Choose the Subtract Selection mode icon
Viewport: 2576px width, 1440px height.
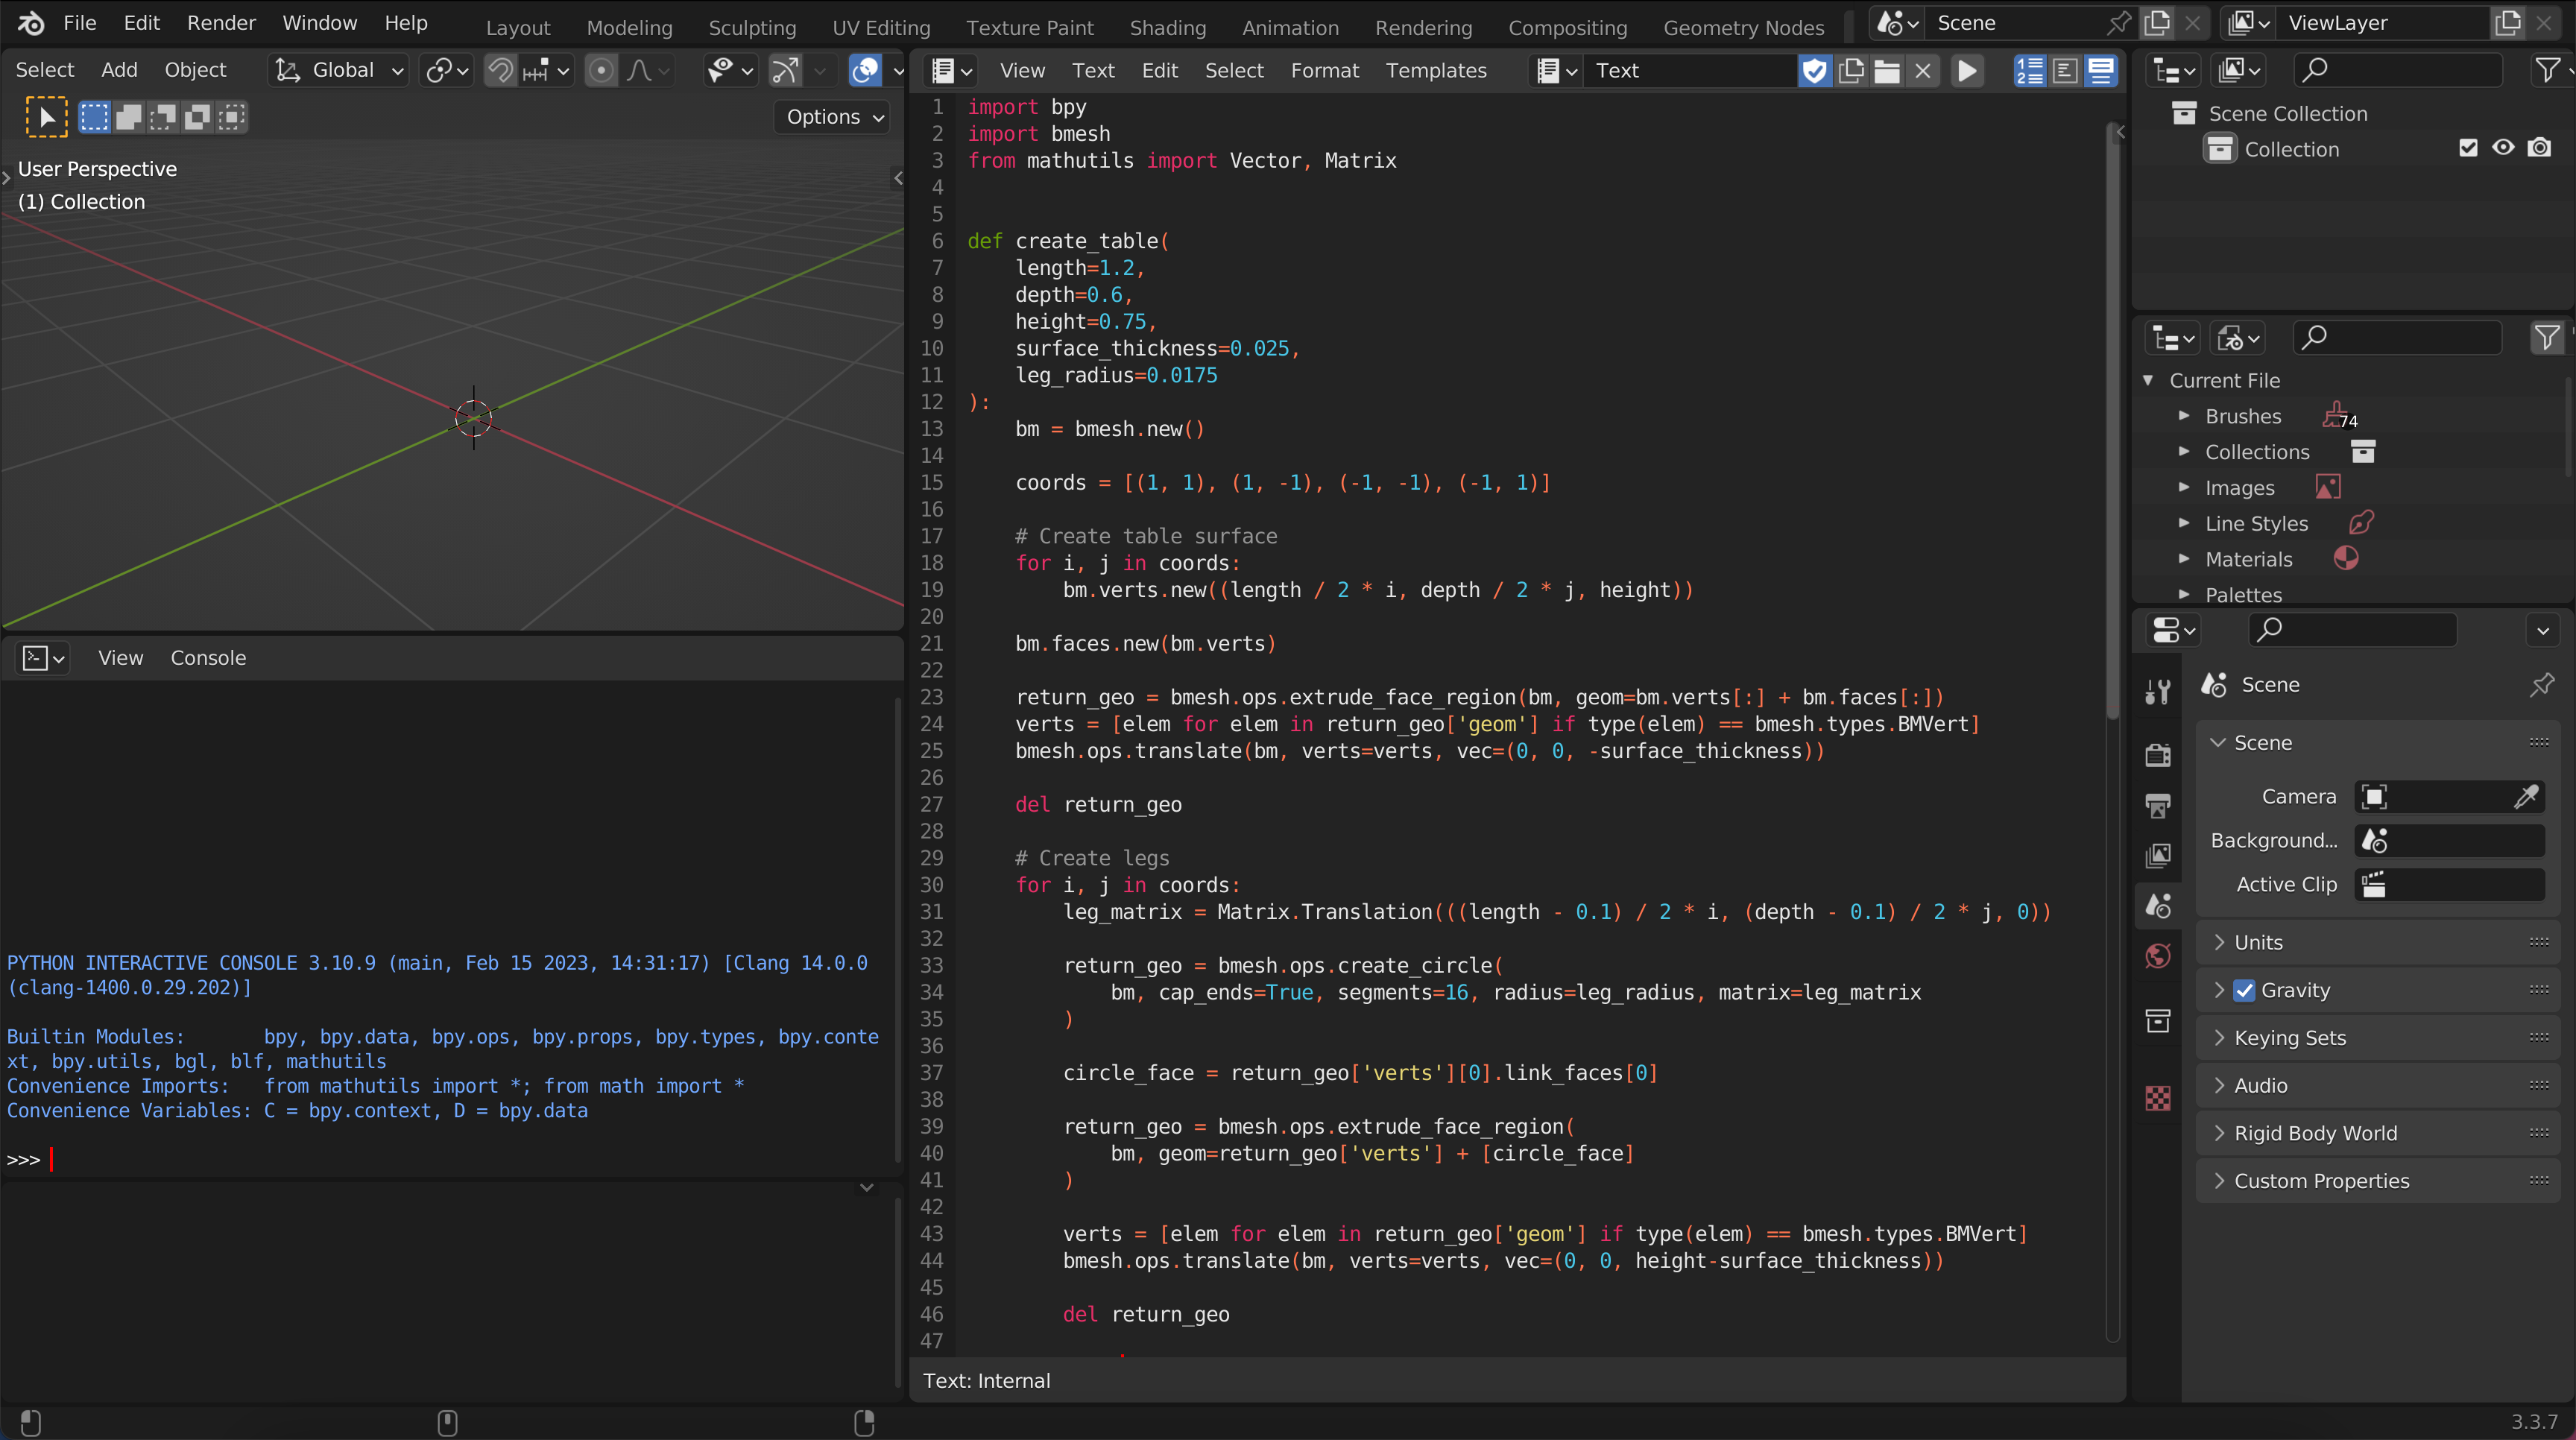(163, 117)
